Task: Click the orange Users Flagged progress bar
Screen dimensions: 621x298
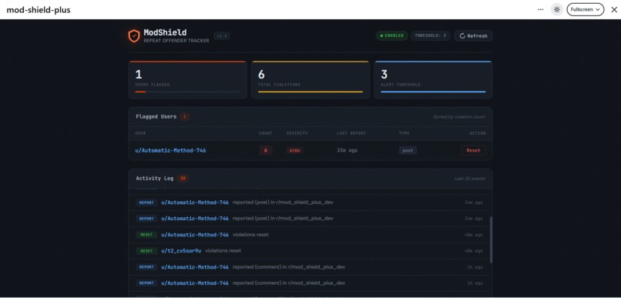Action: pos(188,92)
